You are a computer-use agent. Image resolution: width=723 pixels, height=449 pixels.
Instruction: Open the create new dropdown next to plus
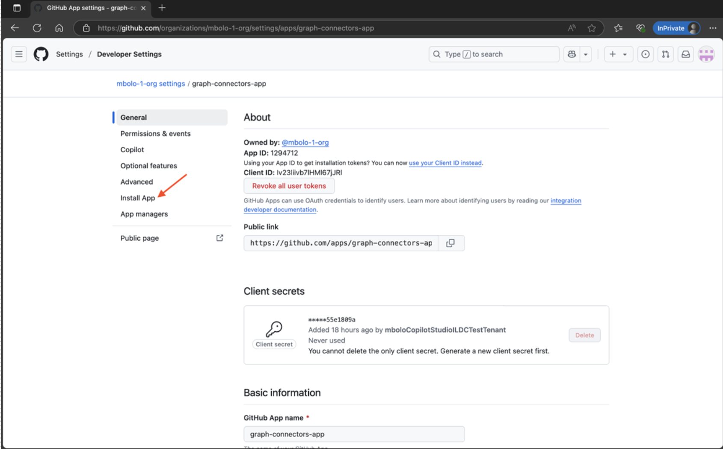point(625,54)
